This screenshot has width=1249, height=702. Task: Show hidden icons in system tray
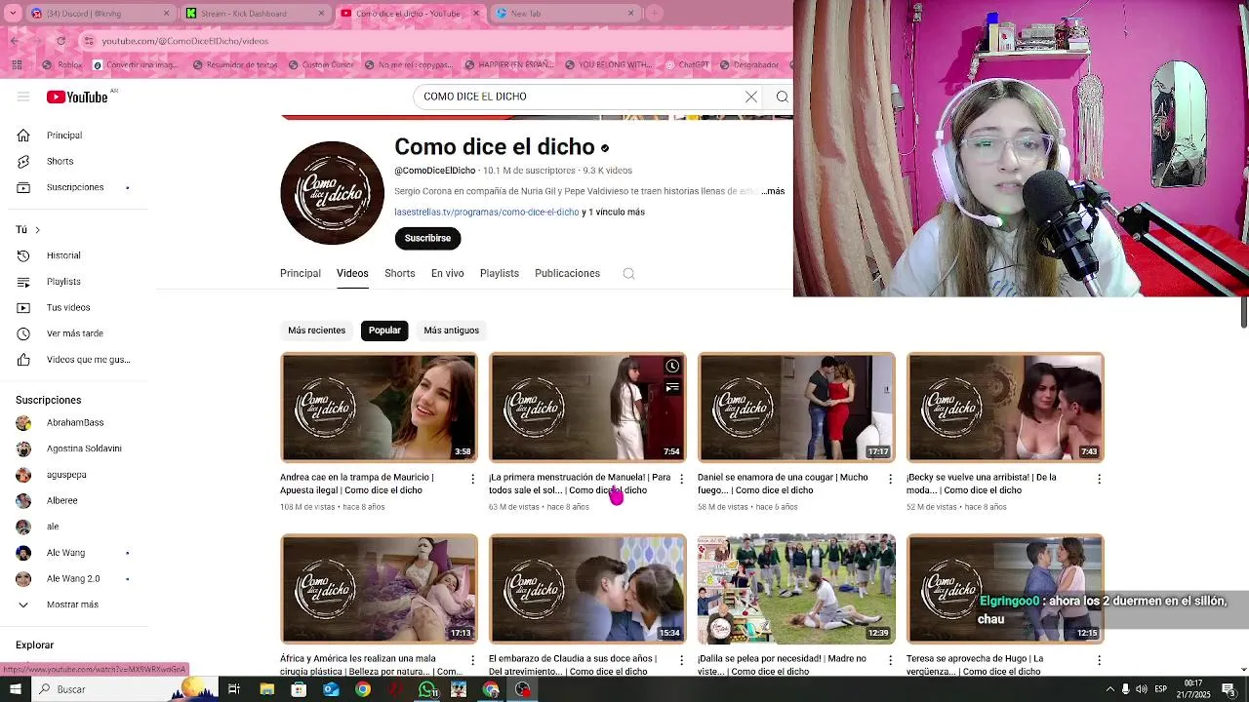(x=1109, y=689)
